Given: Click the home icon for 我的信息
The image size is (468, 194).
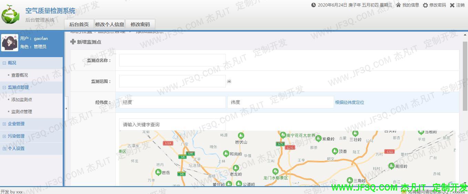Looking at the screenshot, I should 398,5.
